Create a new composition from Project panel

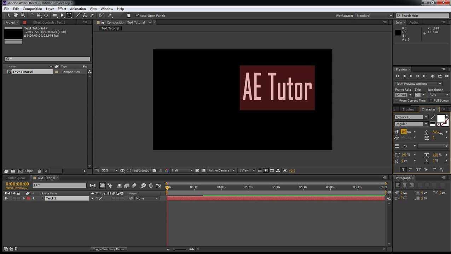point(20,171)
